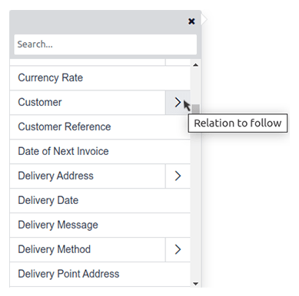This screenshot has height=296, width=299.
Task: Click the scrollbar down arrow
Action: pyautogui.click(x=196, y=284)
